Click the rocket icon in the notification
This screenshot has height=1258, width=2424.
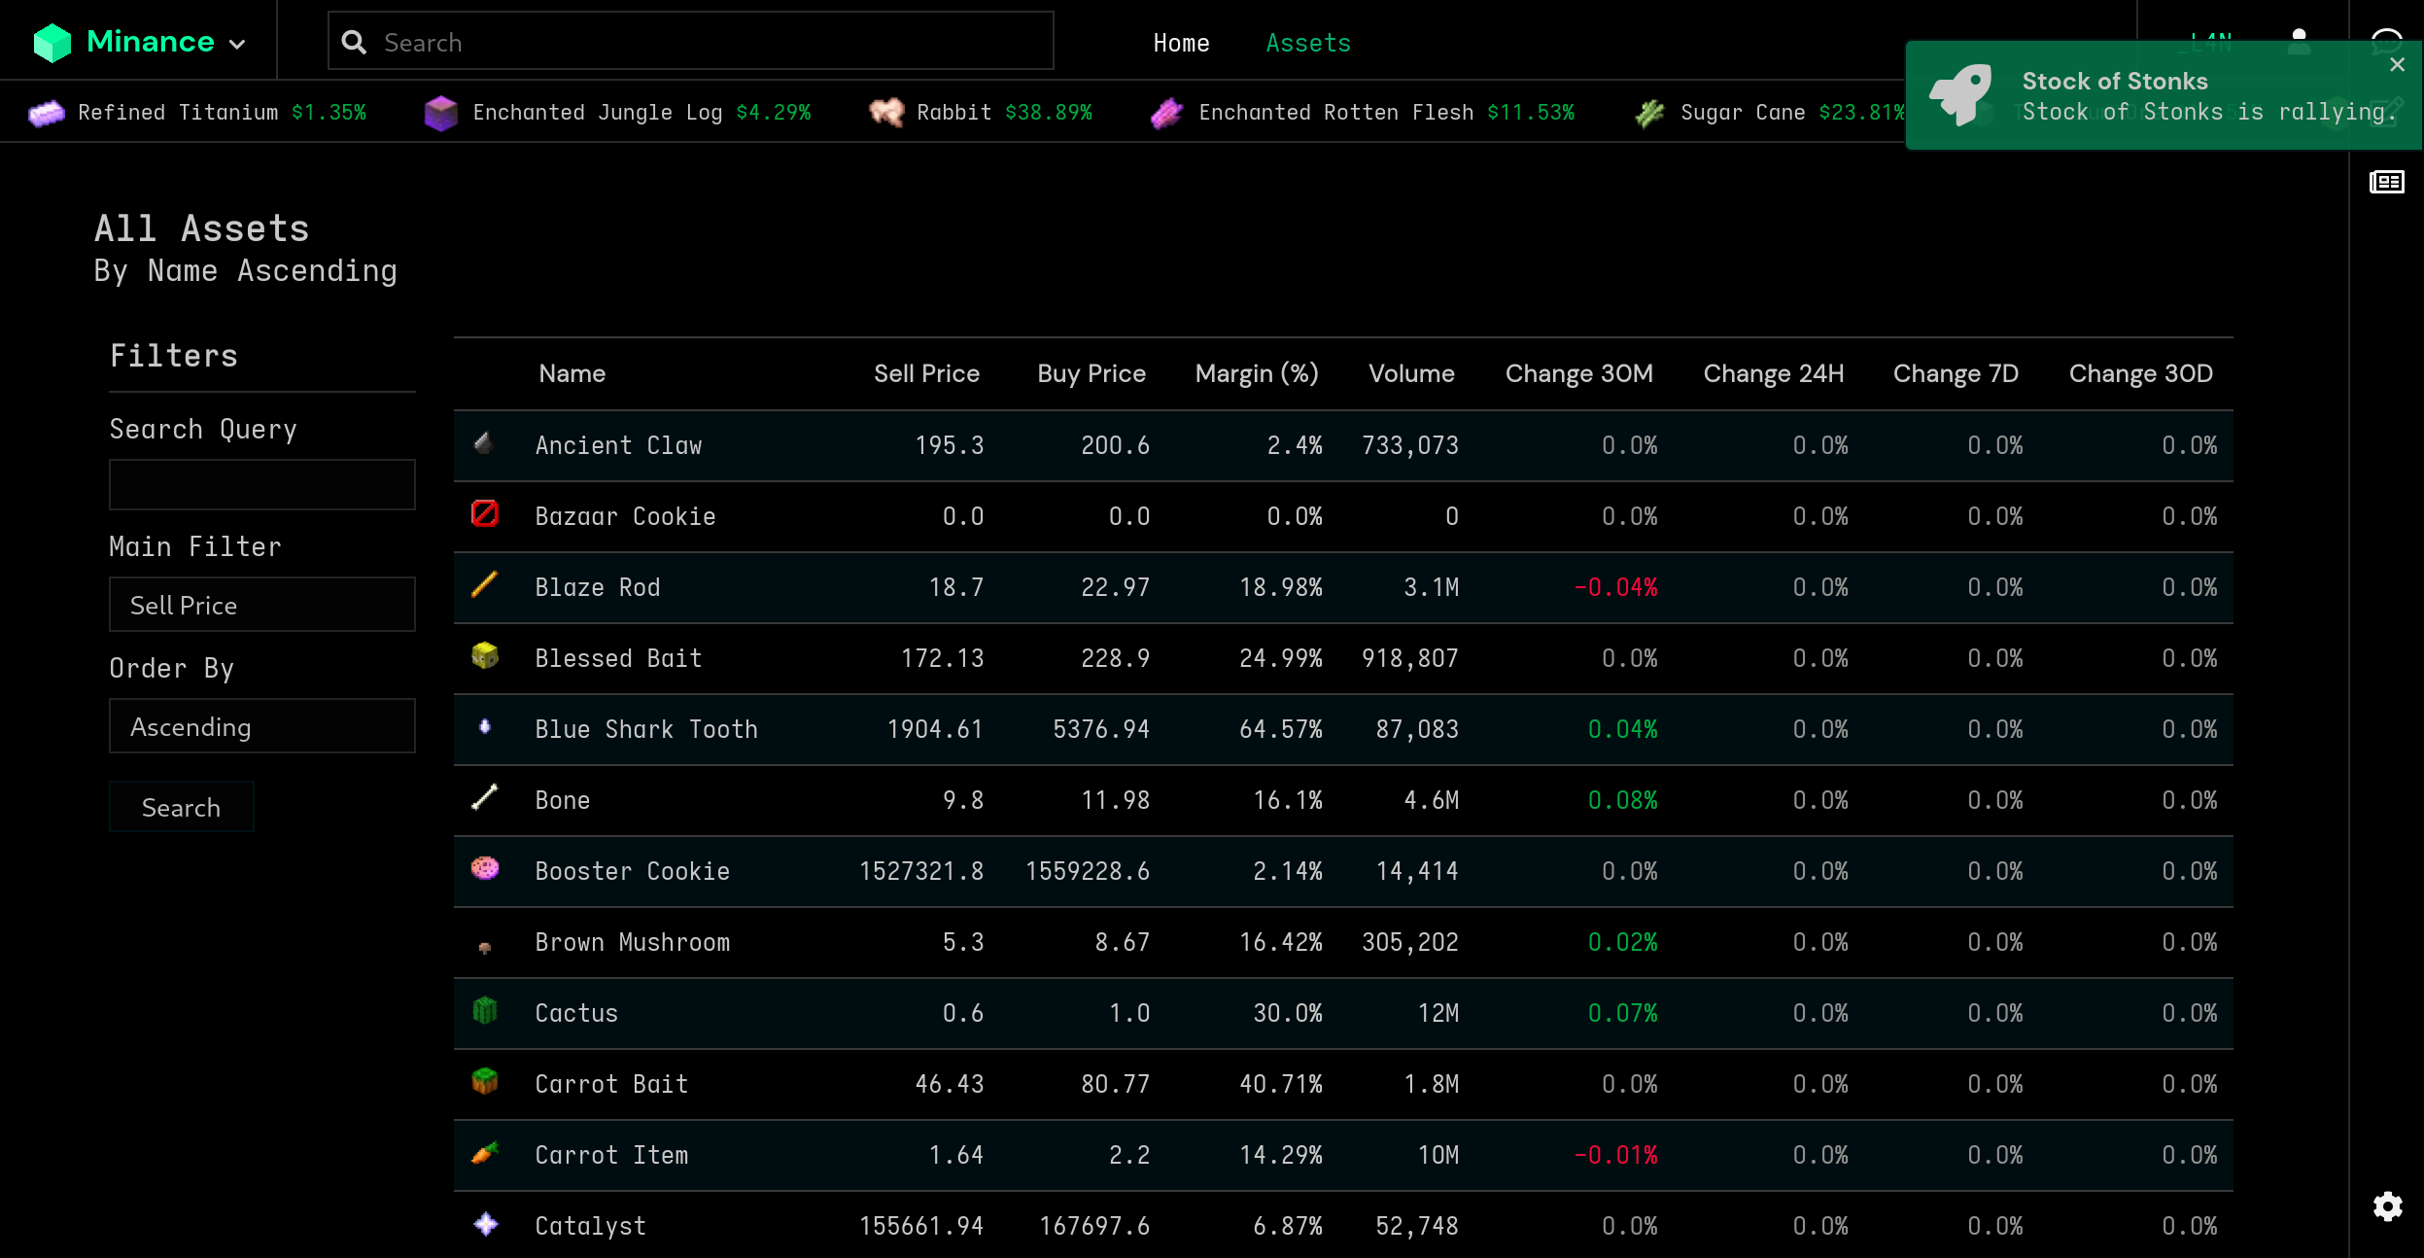[1961, 94]
